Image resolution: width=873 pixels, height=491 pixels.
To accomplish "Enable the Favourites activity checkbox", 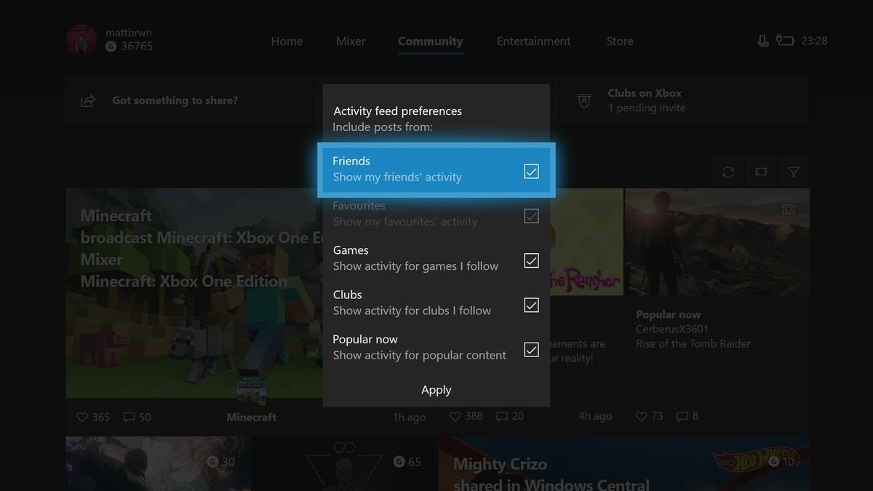I will point(531,215).
